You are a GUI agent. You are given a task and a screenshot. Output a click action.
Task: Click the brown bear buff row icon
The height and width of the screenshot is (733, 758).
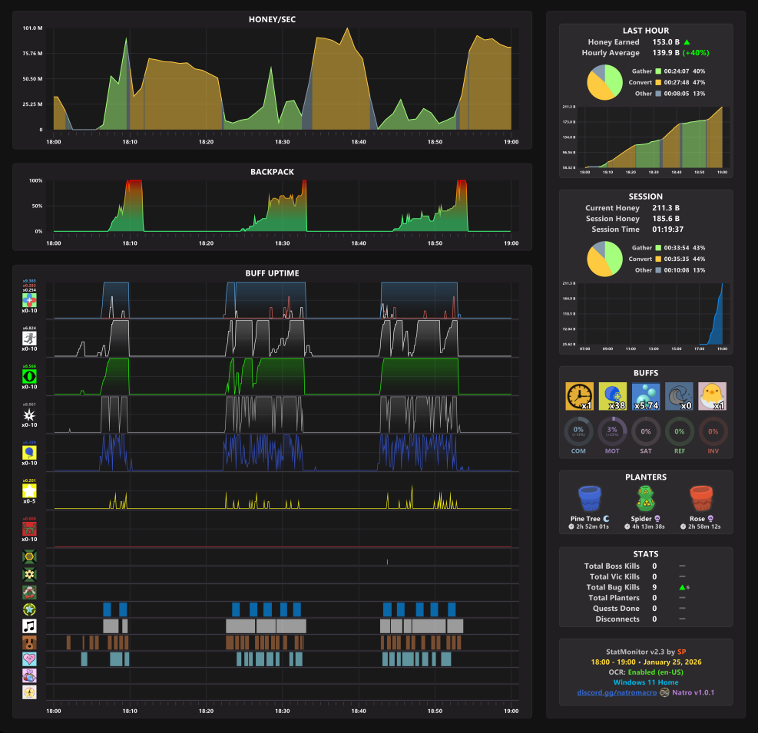[29, 642]
